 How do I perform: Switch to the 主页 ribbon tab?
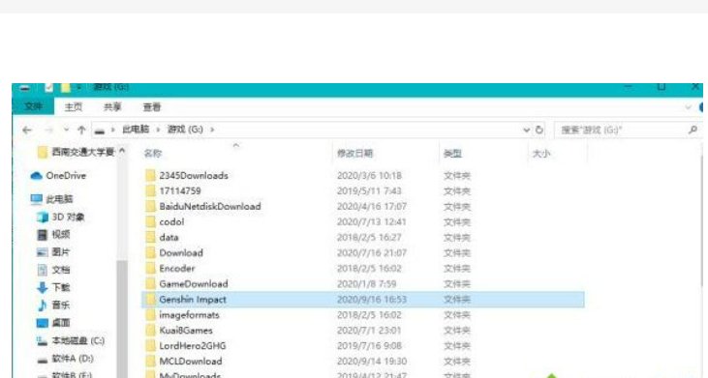pyautogui.click(x=74, y=107)
